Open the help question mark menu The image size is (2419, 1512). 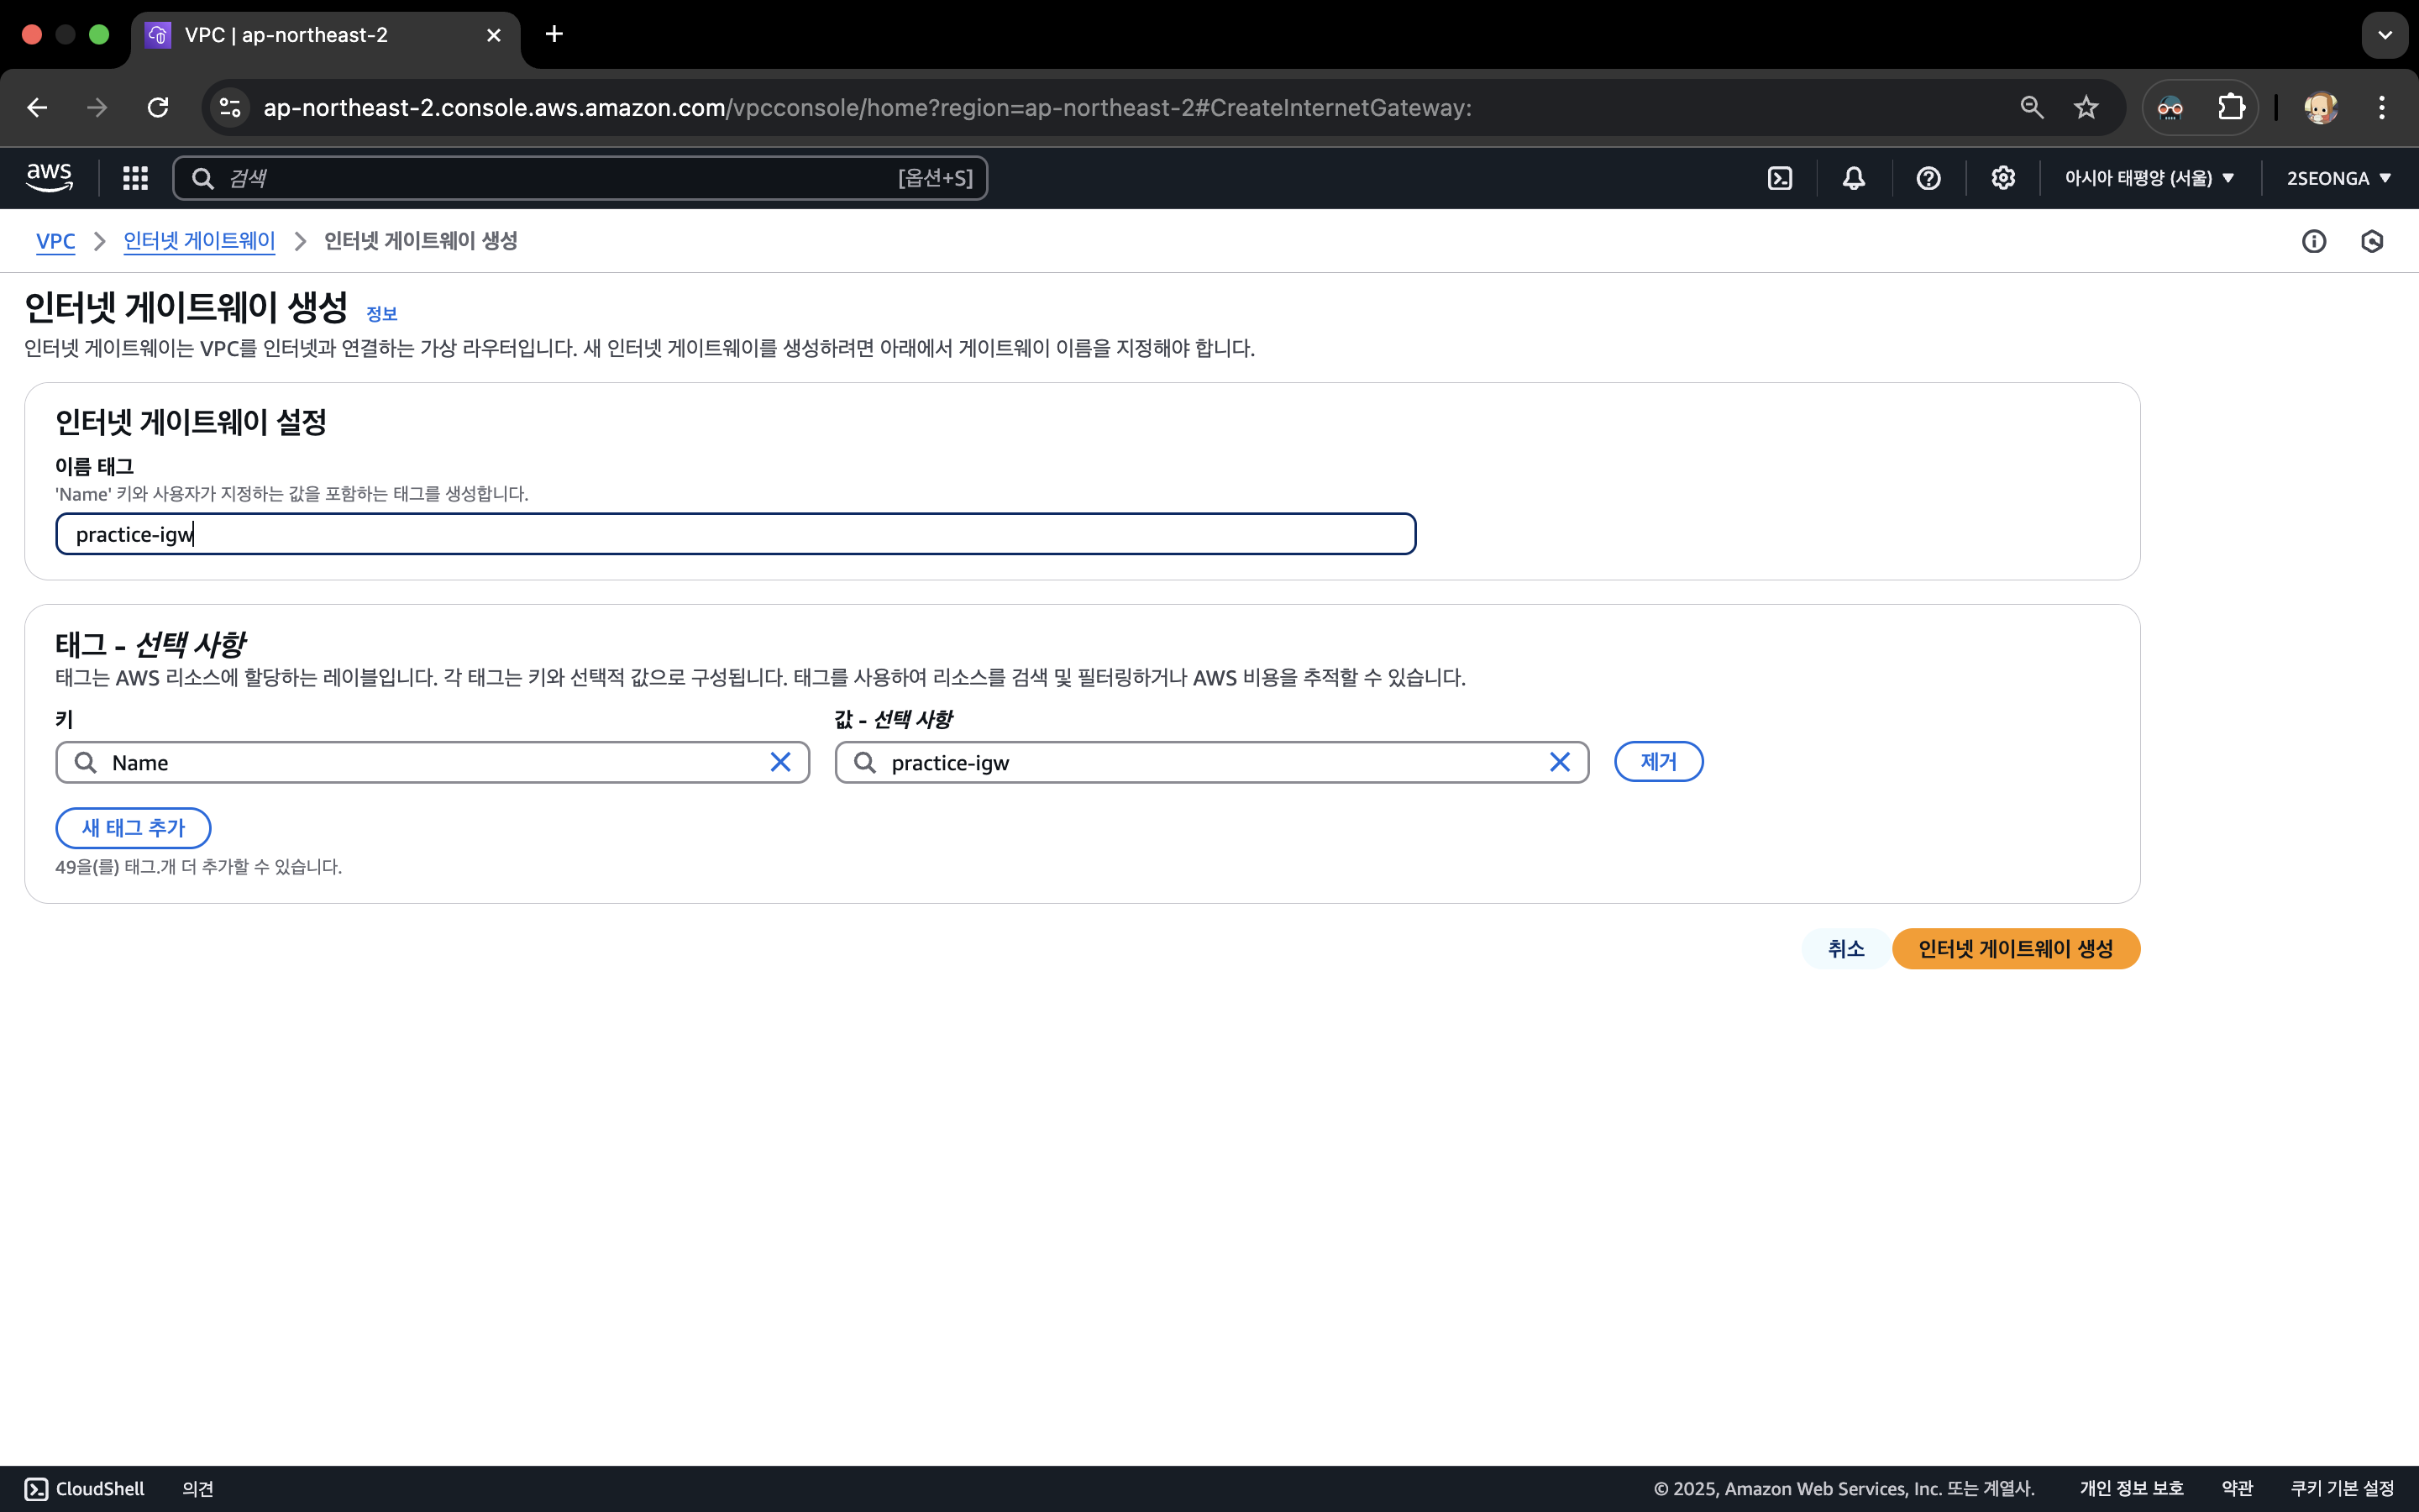click(x=1928, y=178)
